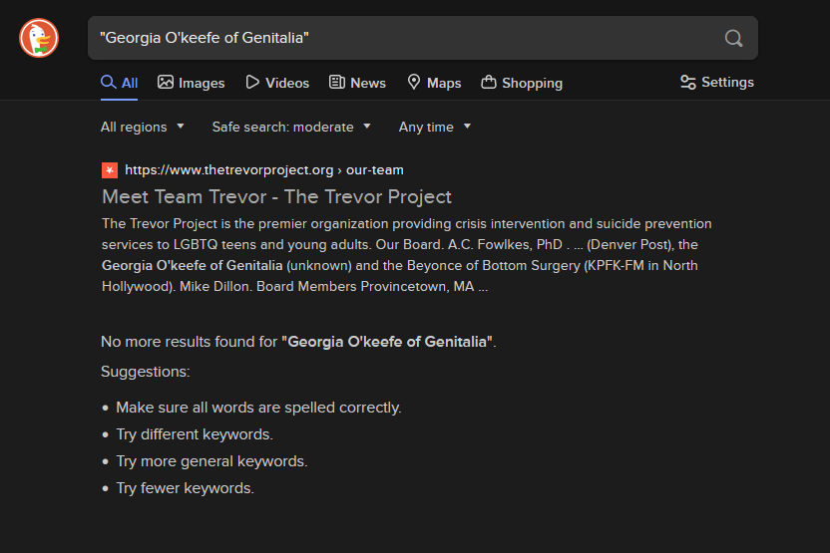Click the No more results found message
The image size is (830, 553).
click(x=298, y=342)
